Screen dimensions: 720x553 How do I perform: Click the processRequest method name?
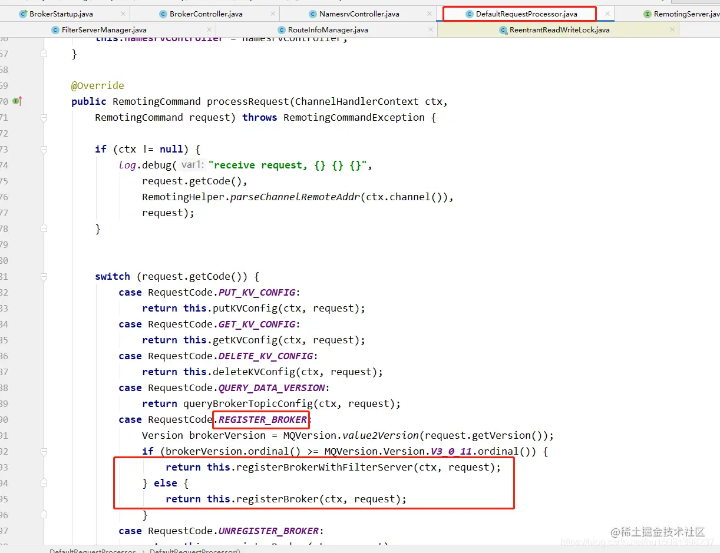pyautogui.click(x=247, y=101)
